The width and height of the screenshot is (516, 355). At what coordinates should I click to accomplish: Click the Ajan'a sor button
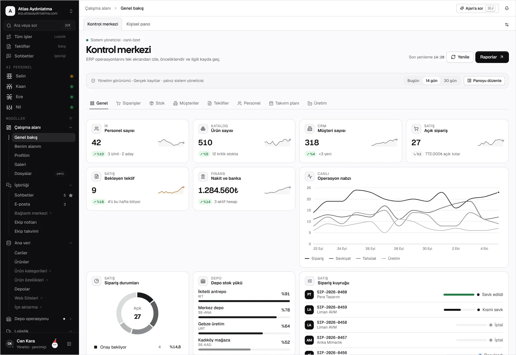477,8
